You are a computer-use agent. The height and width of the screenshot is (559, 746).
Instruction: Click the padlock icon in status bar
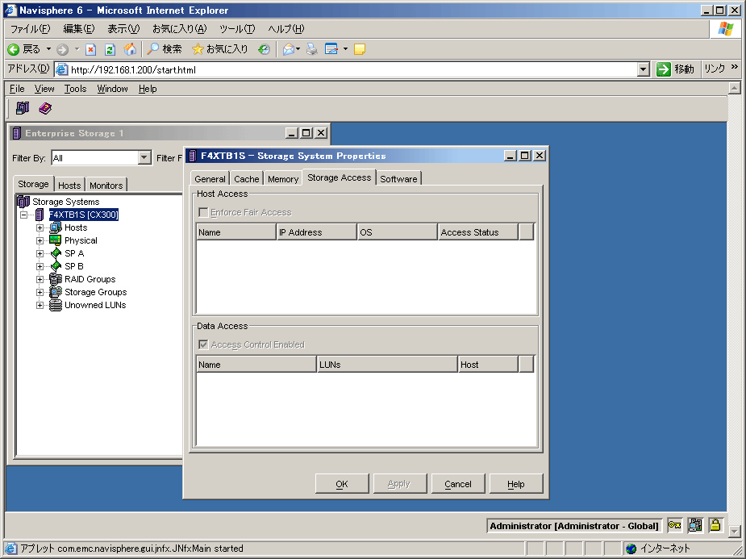click(715, 526)
